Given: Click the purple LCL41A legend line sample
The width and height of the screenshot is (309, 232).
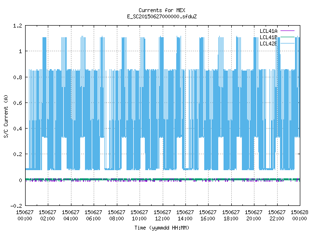Looking at the screenshot, I should (x=287, y=31).
